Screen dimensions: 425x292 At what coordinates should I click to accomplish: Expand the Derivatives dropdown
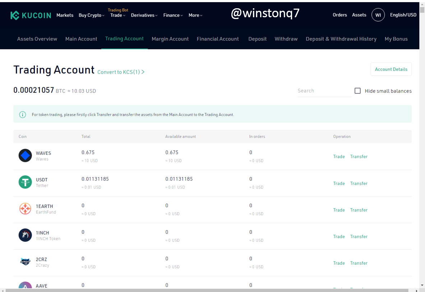(x=144, y=15)
